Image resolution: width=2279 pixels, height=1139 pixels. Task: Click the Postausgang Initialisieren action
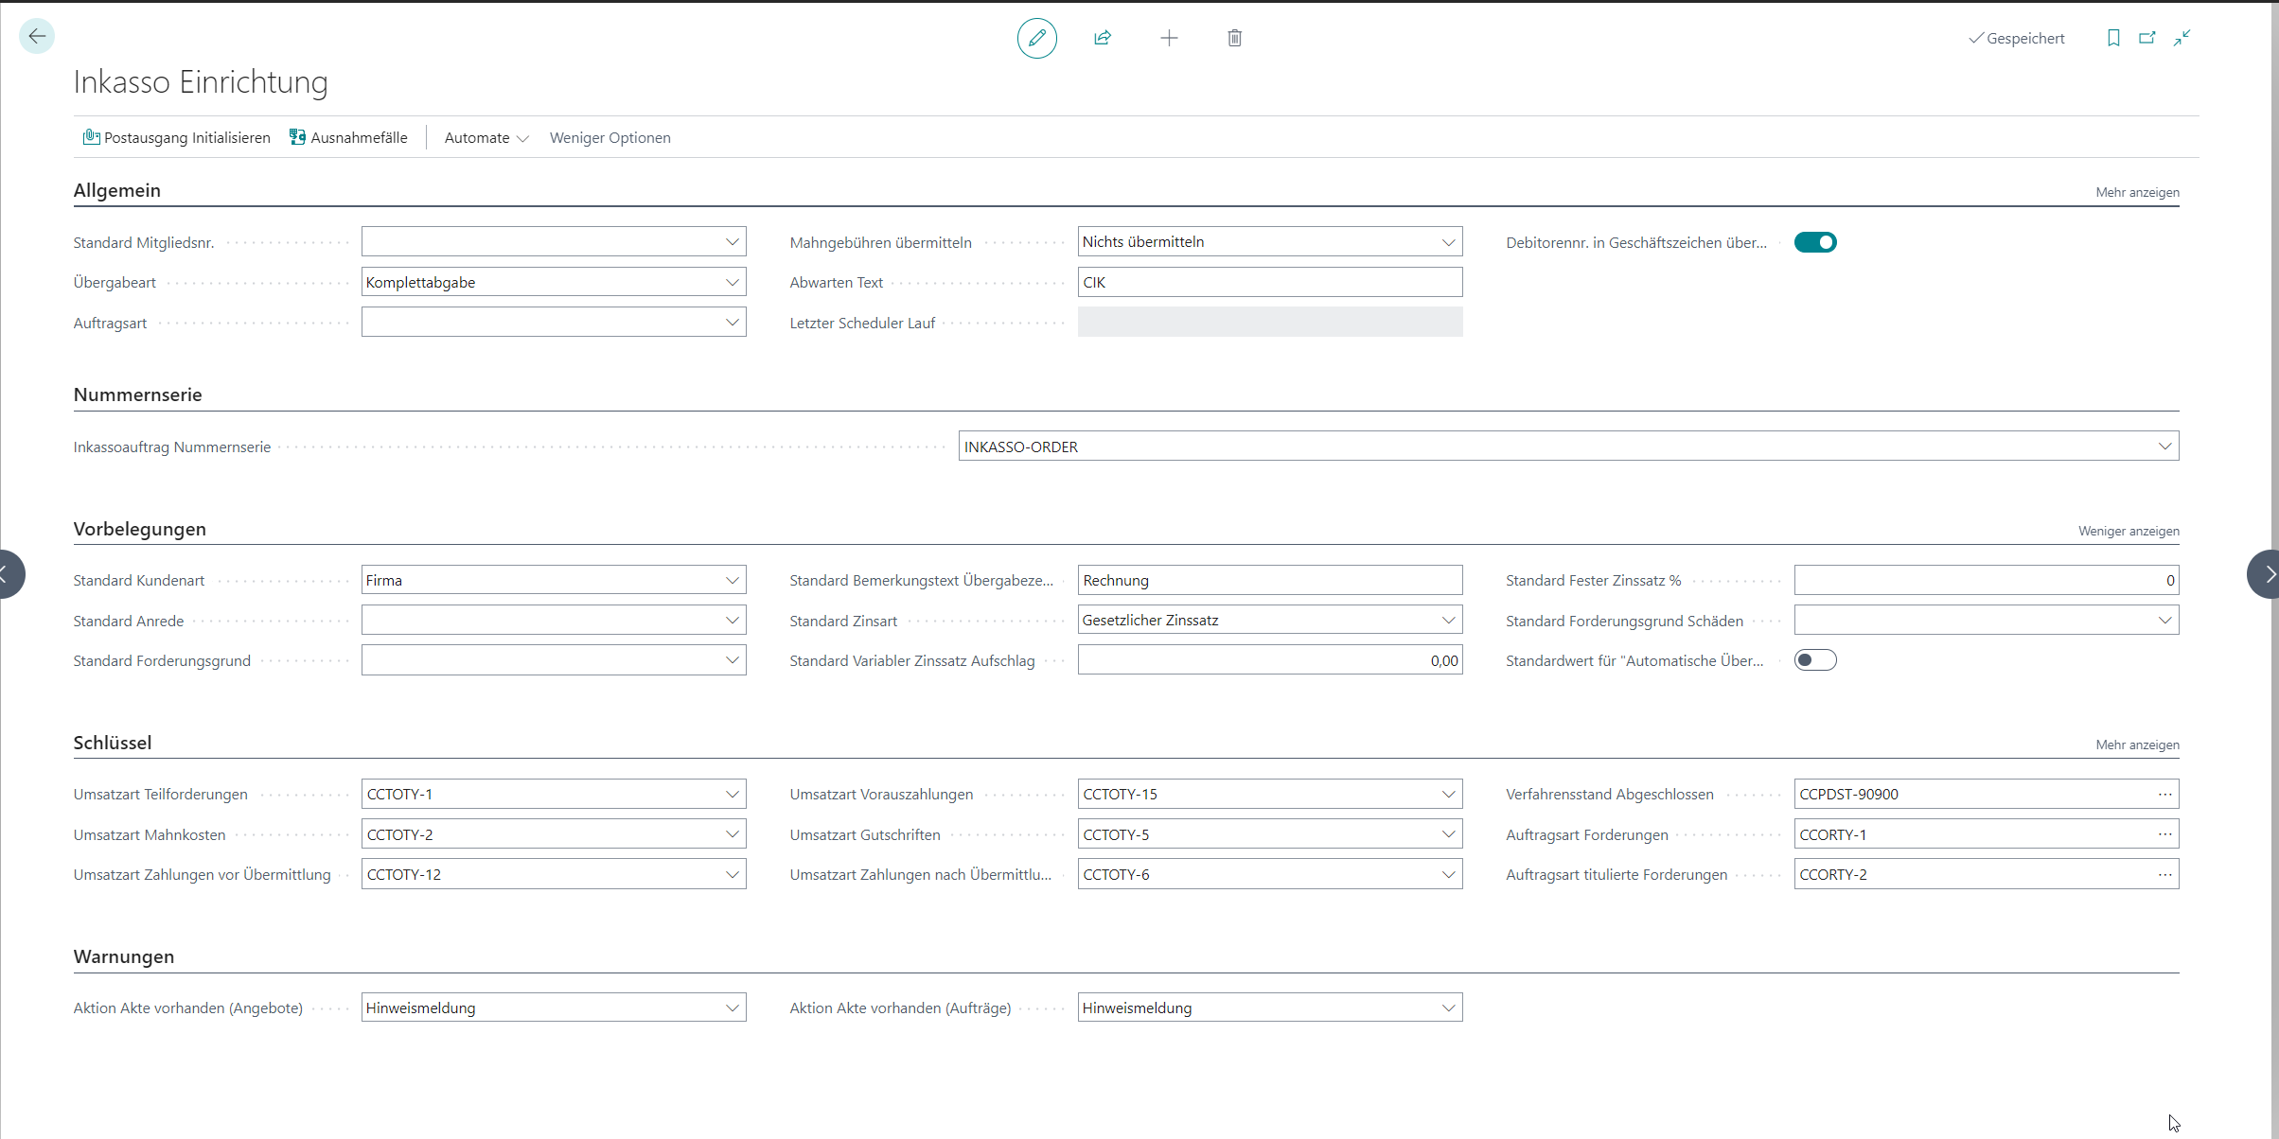pyautogui.click(x=177, y=138)
